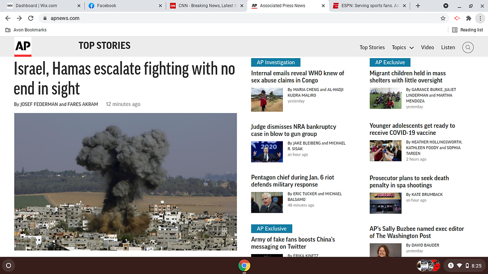The height and width of the screenshot is (274, 488).
Task: Open a new tab with plus button
Action: 418,5
